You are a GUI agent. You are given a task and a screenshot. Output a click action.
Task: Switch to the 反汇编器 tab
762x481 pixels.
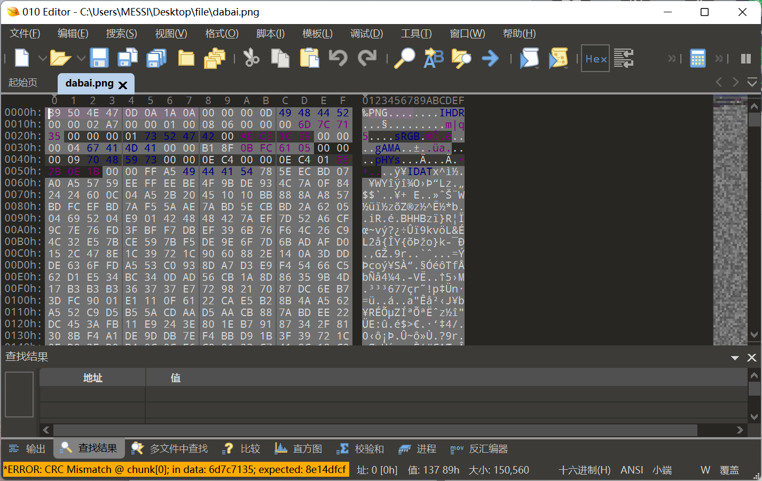[x=479, y=448]
